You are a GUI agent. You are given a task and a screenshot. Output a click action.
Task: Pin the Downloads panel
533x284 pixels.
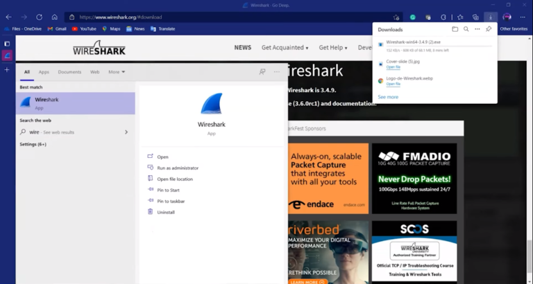pos(489,29)
